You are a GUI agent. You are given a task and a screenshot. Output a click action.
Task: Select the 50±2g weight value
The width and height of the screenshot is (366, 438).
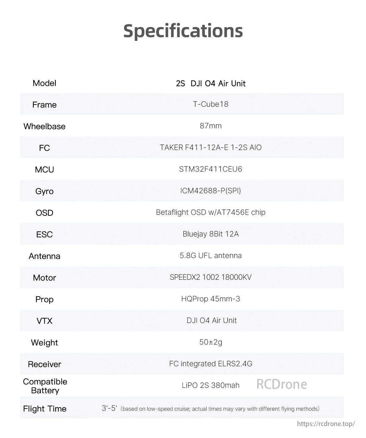(211, 342)
